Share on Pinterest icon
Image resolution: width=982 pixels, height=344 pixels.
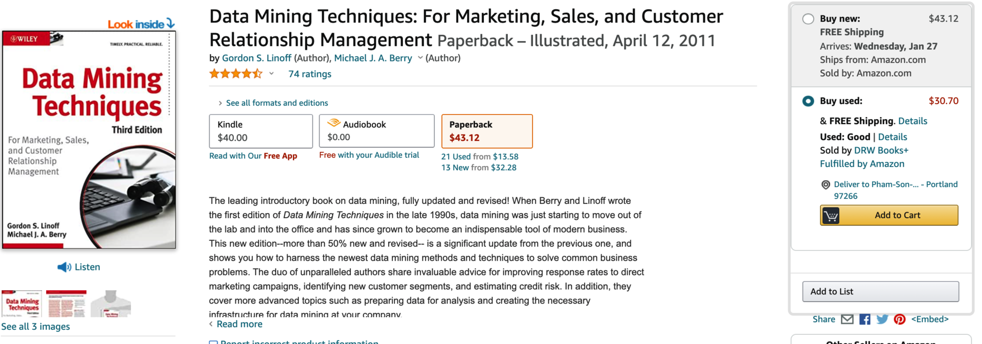pos(900,319)
